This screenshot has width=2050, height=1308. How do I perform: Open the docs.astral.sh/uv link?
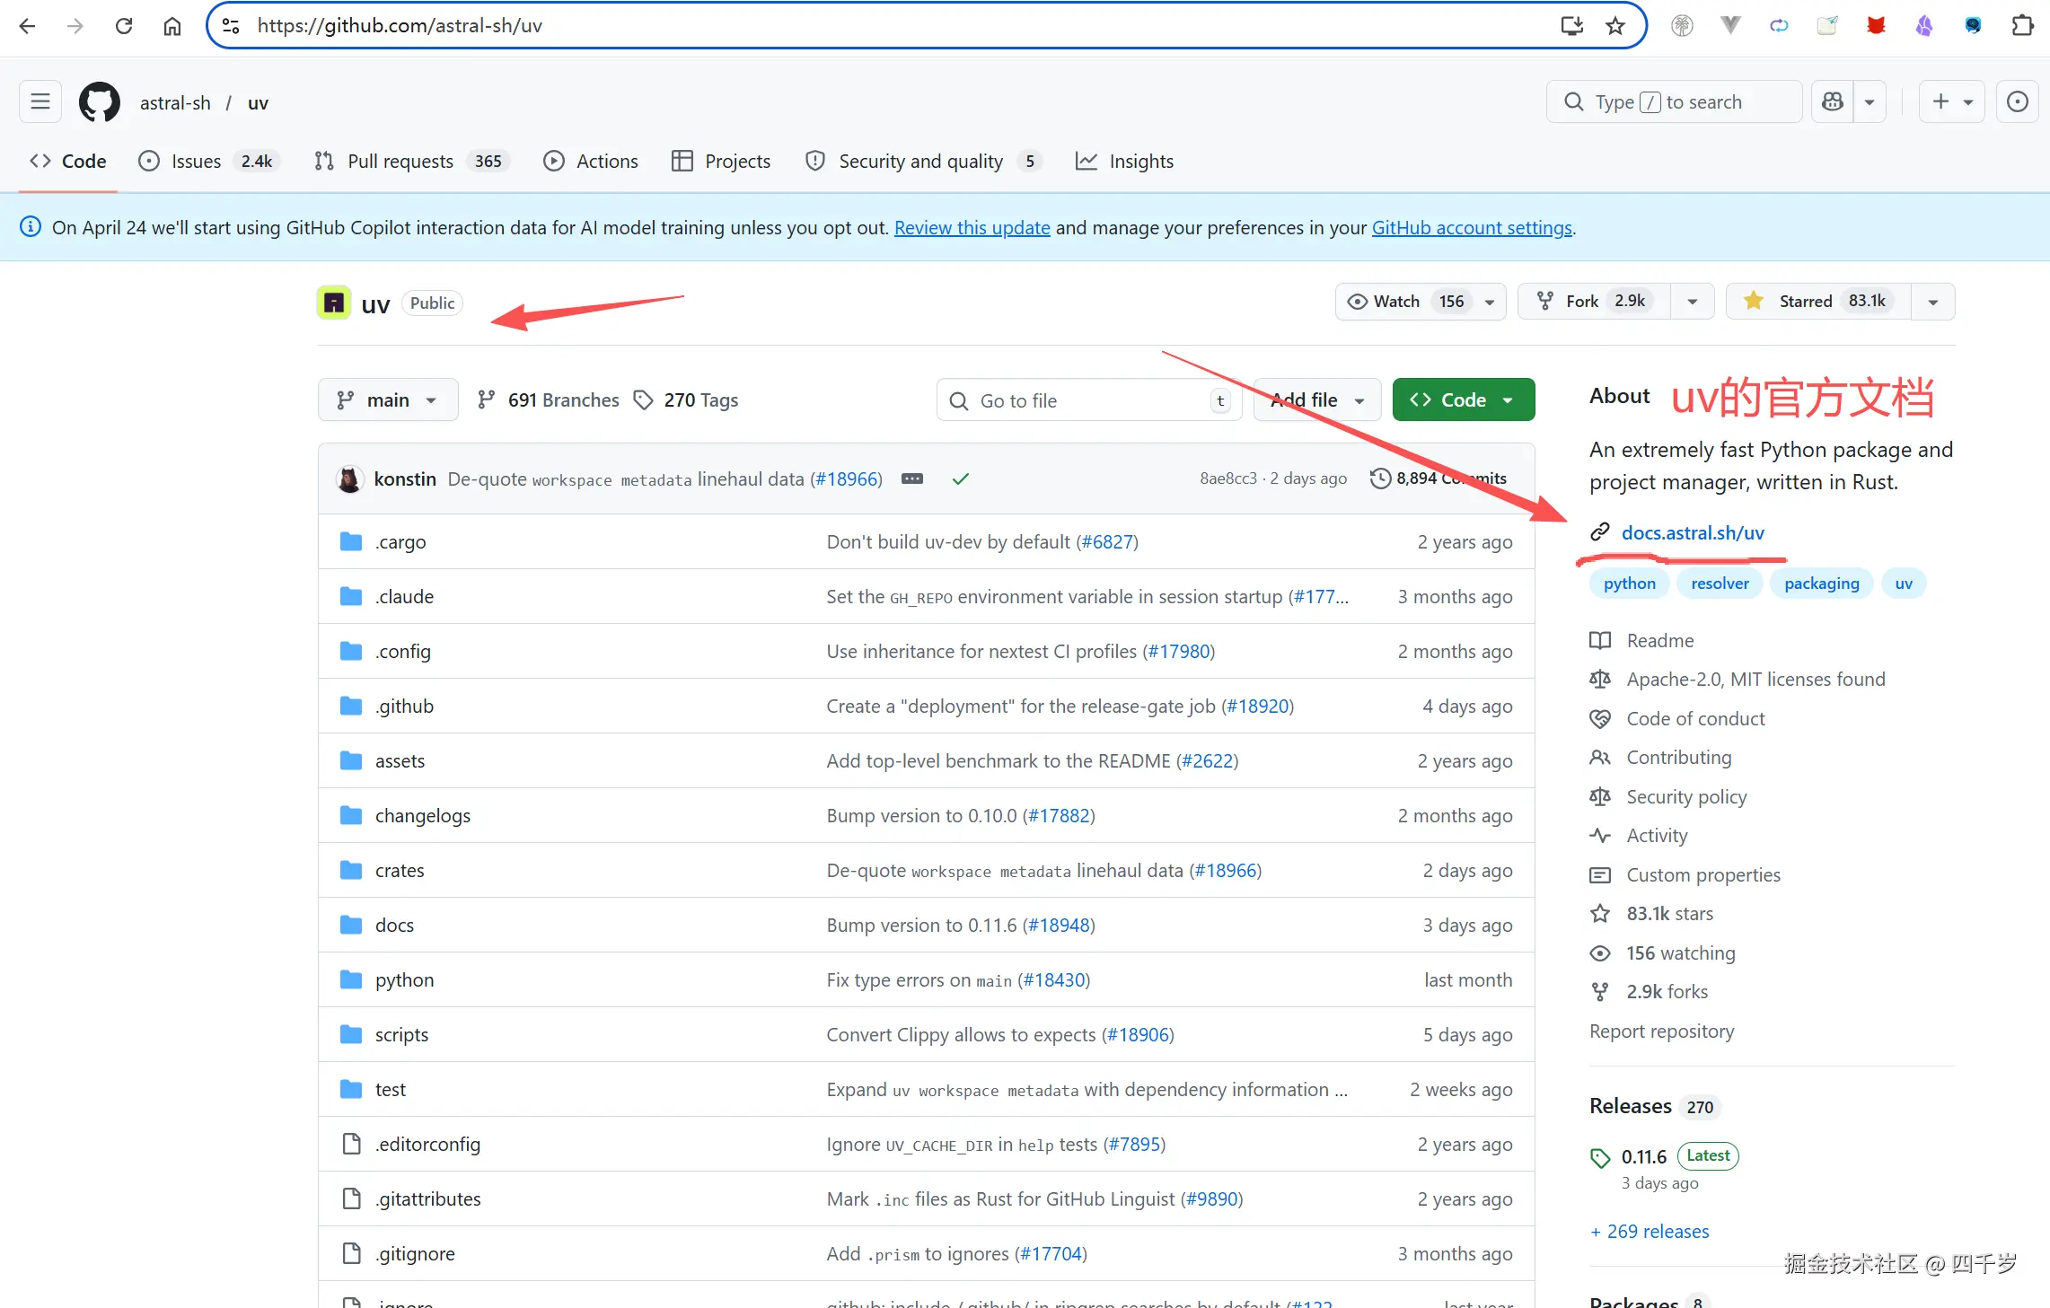(x=1693, y=533)
